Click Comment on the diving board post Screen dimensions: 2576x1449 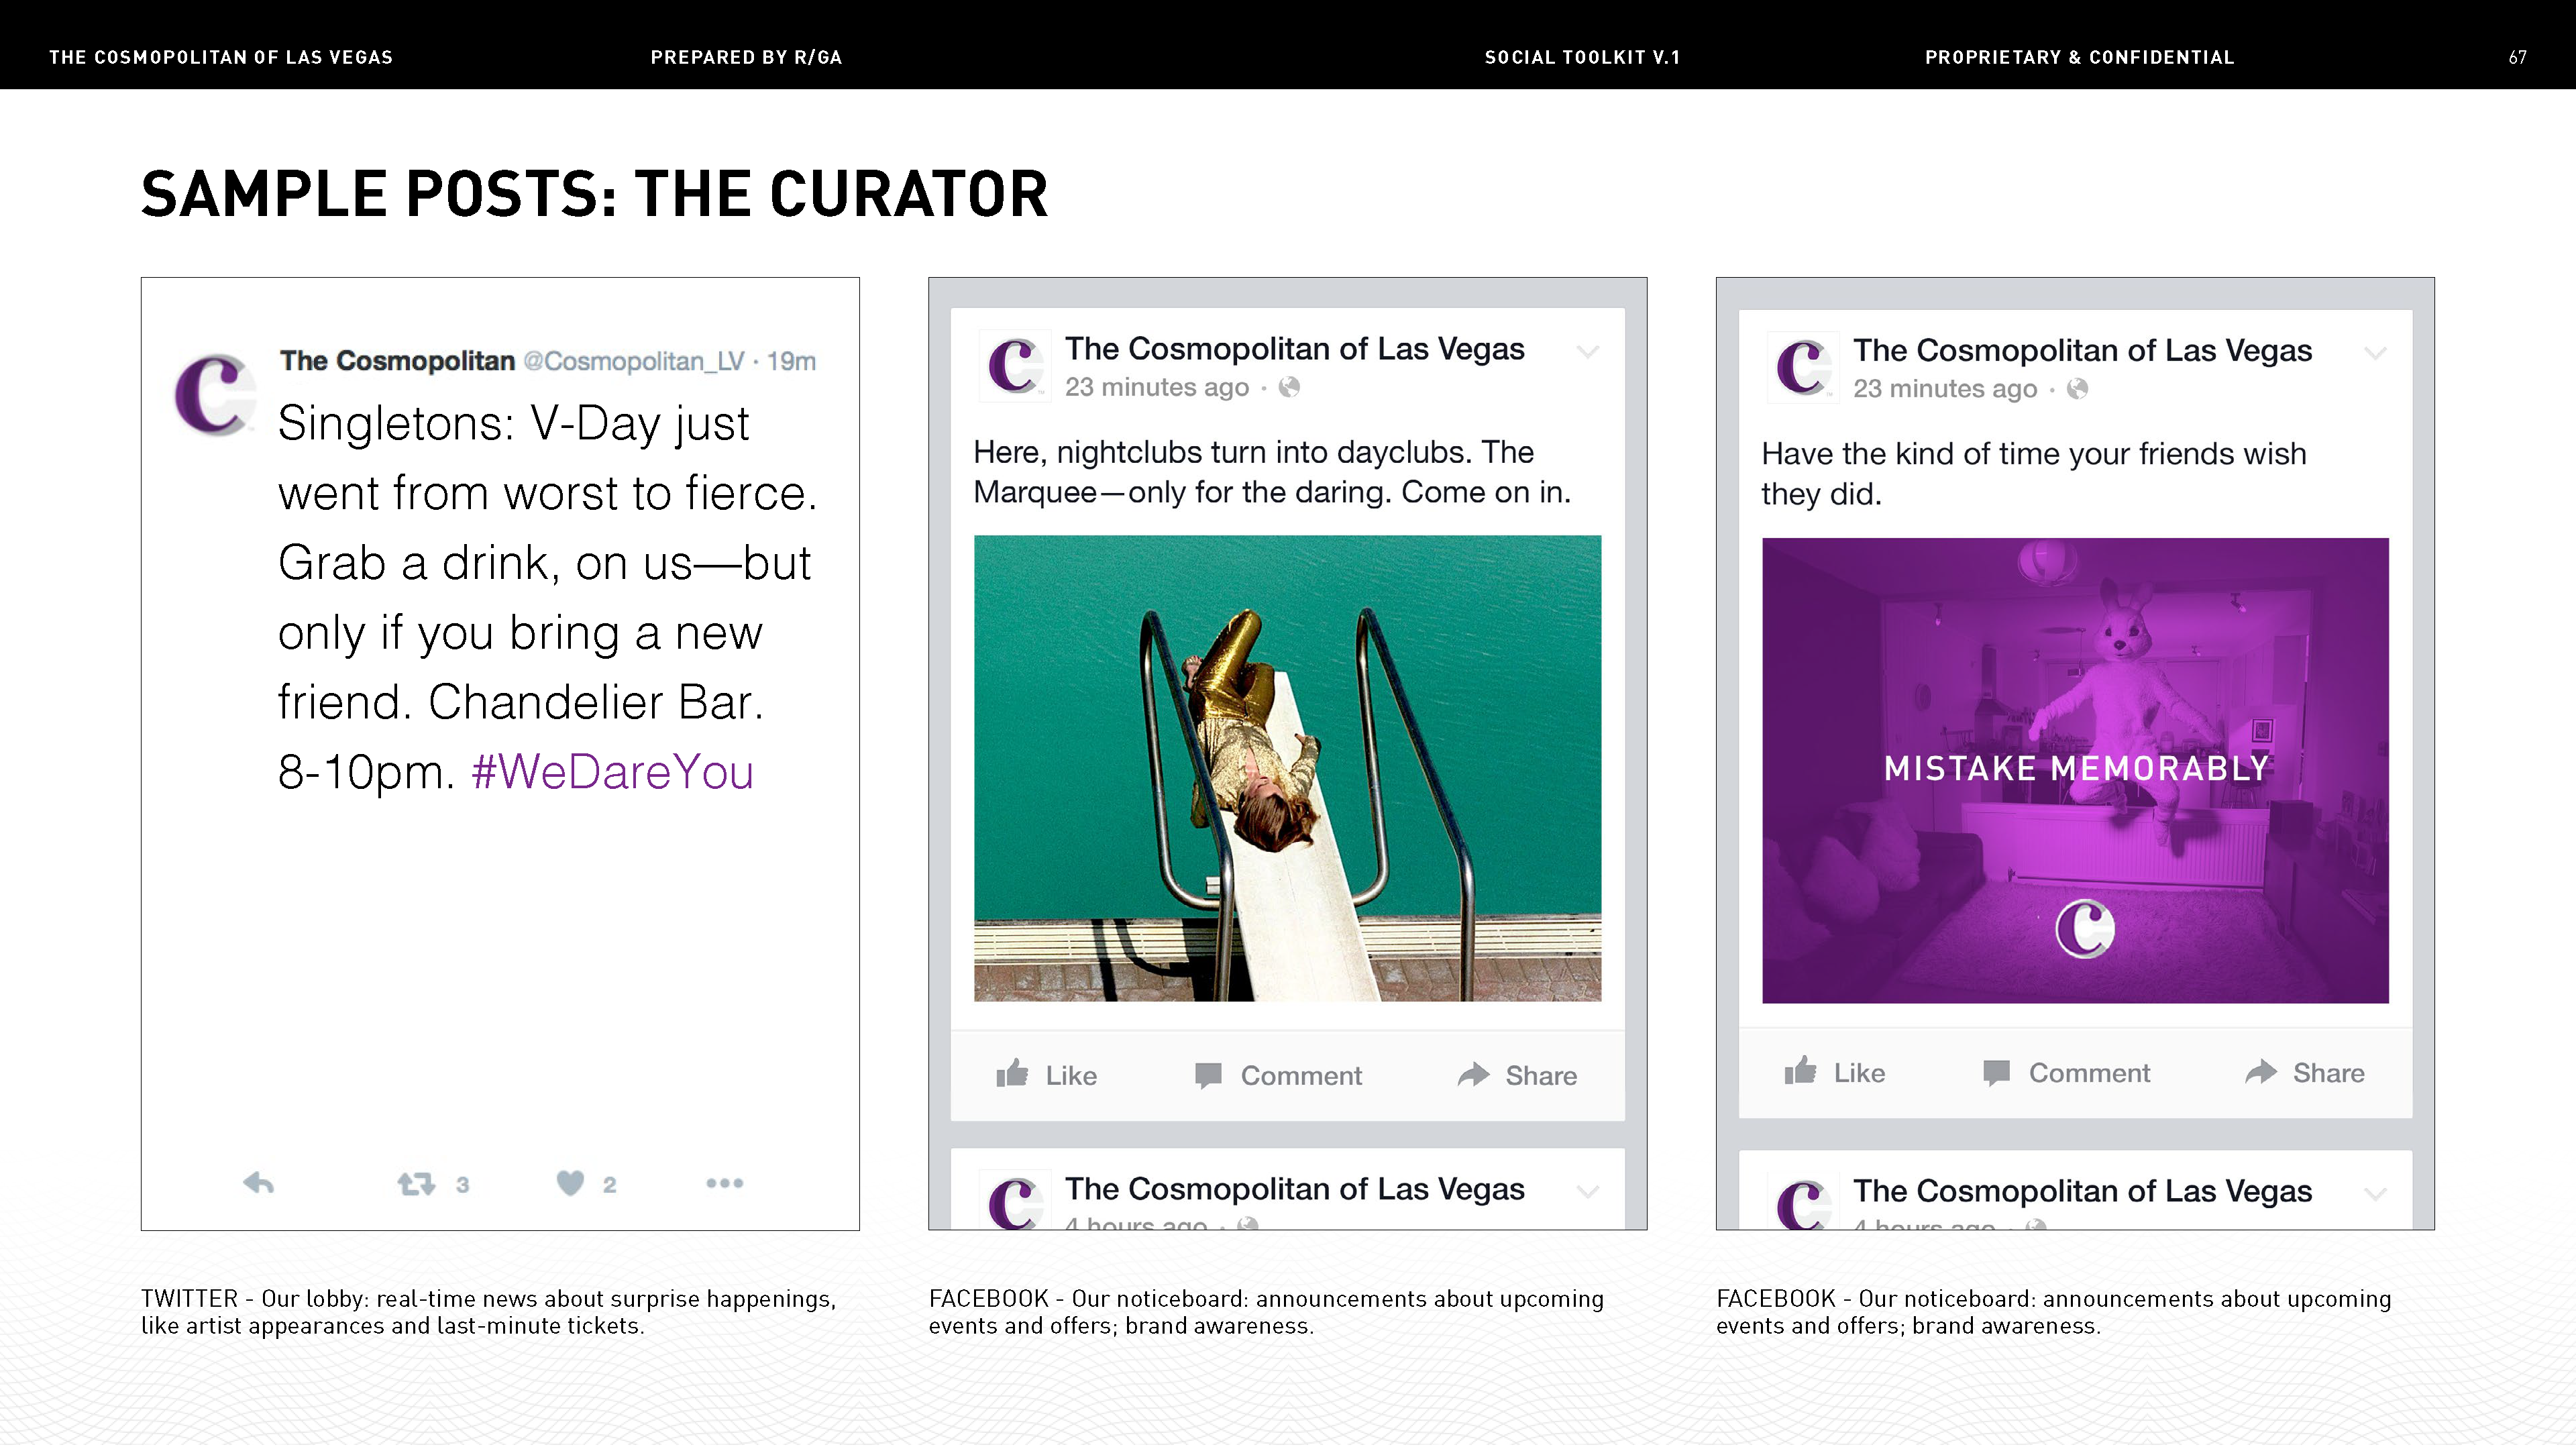tap(1278, 1075)
